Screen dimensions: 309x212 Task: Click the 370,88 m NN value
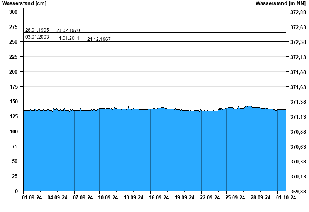[x=298, y=132]
